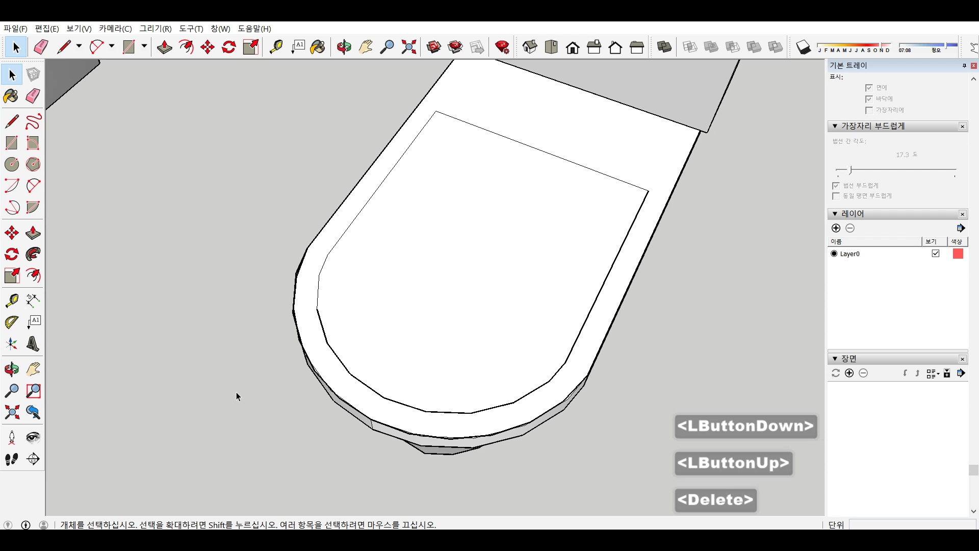Select the Follow Me tool

[x=33, y=254]
